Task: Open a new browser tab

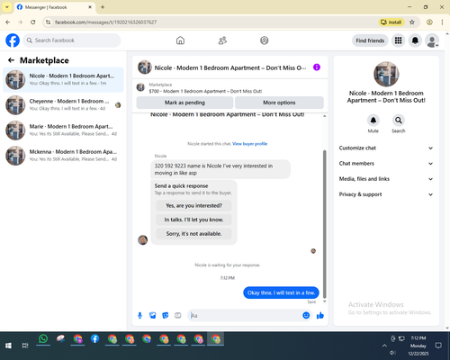Action: (x=103, y=7)
